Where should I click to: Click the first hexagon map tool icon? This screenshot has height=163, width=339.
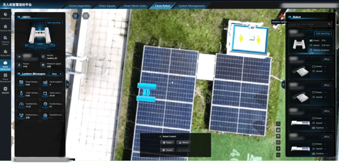75,16
